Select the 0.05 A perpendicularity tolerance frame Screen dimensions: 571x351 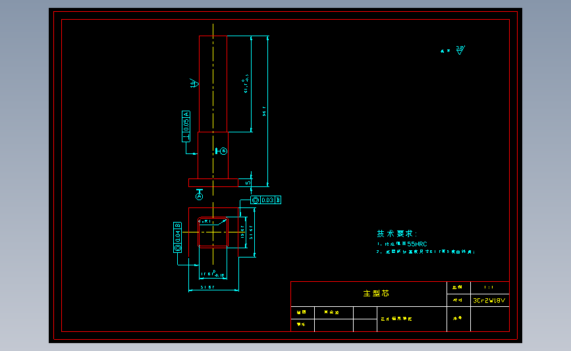tap(186, 126)
